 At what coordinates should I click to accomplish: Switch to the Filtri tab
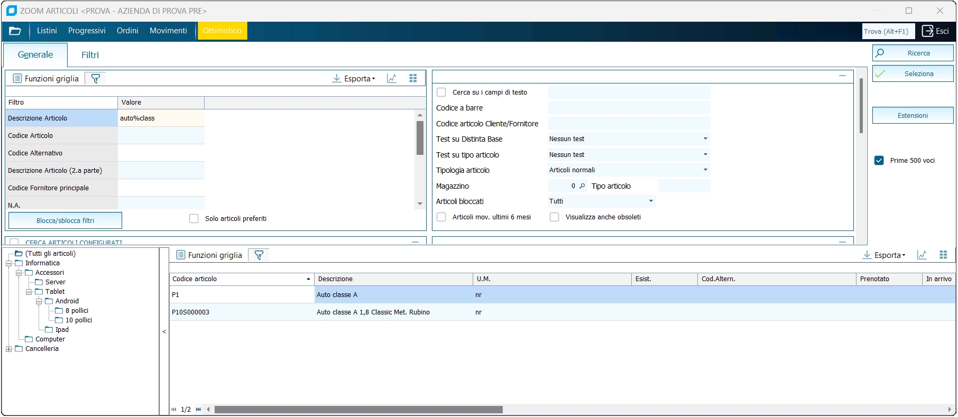tap(90, 55)
